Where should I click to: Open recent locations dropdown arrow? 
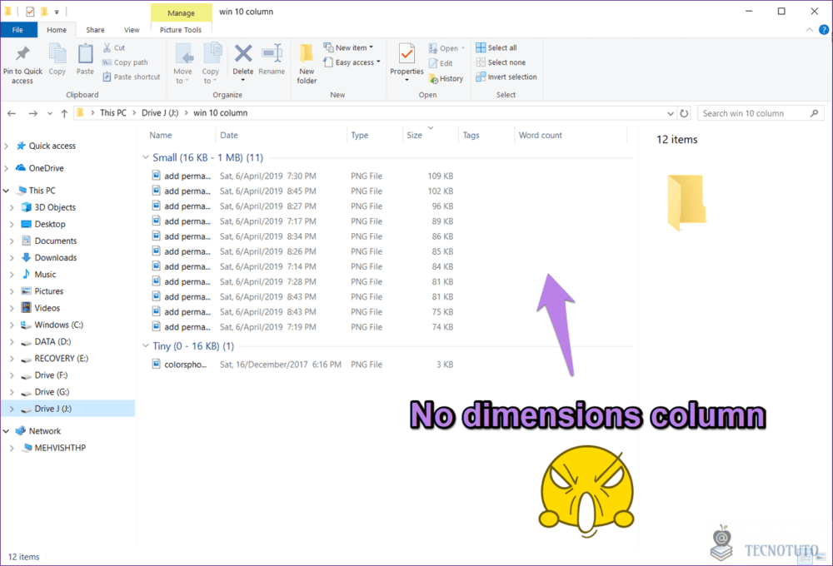pos(50,113)
